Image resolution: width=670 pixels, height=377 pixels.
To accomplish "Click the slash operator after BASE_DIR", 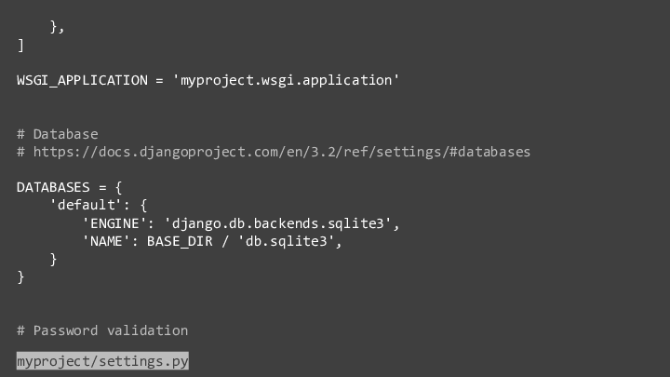I will click(x=225, y=241).
